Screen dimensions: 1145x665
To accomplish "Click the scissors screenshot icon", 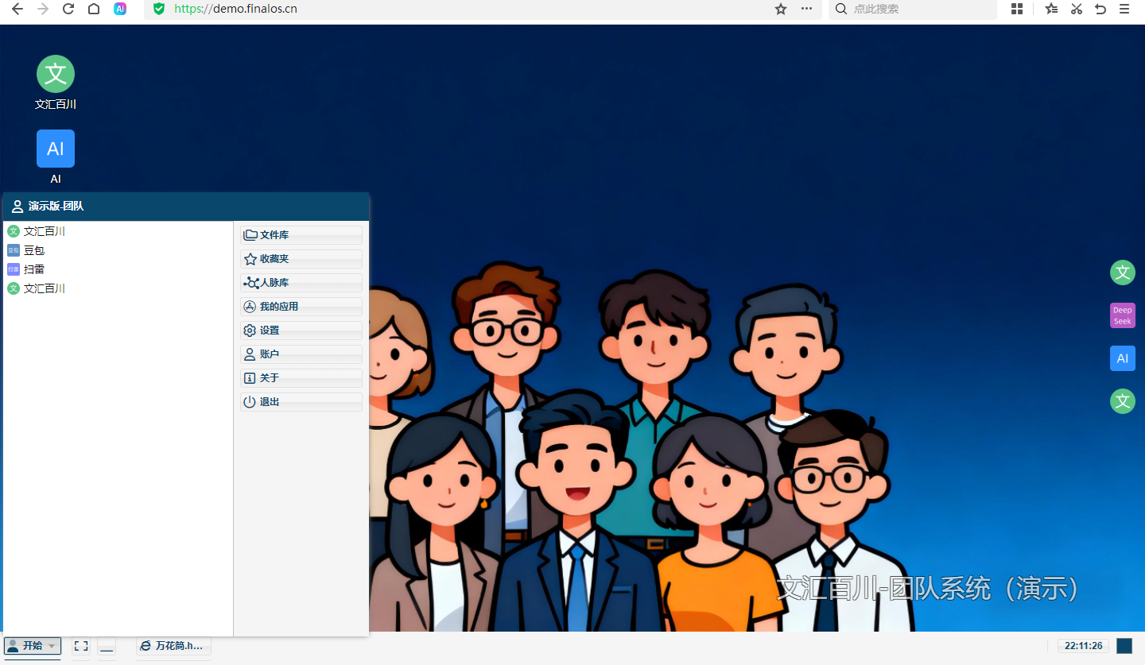I will 1077,9.
